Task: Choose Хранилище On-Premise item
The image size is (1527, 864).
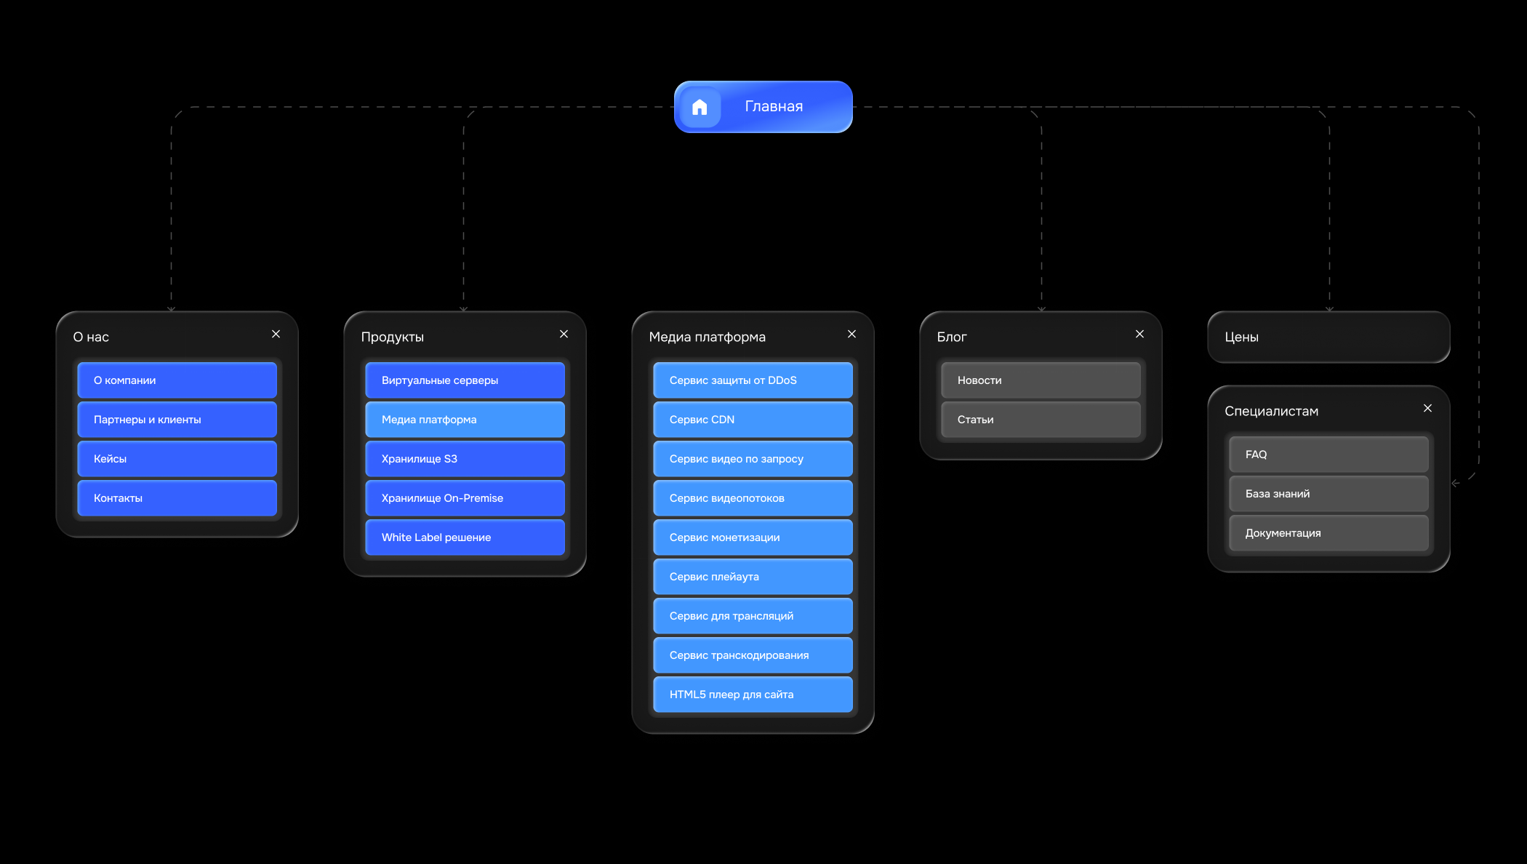Action: tap(465, 498)
